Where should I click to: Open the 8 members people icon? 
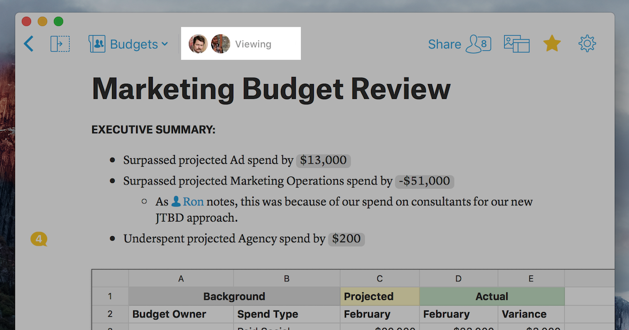[x=479, y=44]
